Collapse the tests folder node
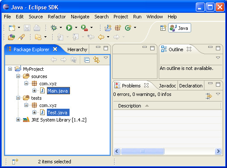This screenshot has height=168, width=227. click(18, 98)
